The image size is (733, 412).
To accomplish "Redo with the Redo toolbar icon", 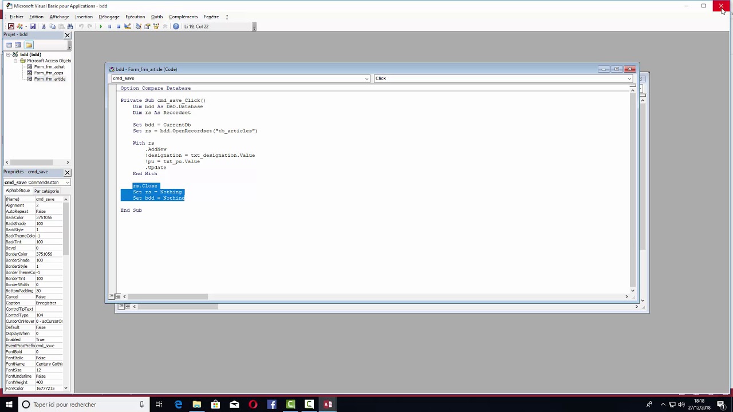I will pos(89,26).
